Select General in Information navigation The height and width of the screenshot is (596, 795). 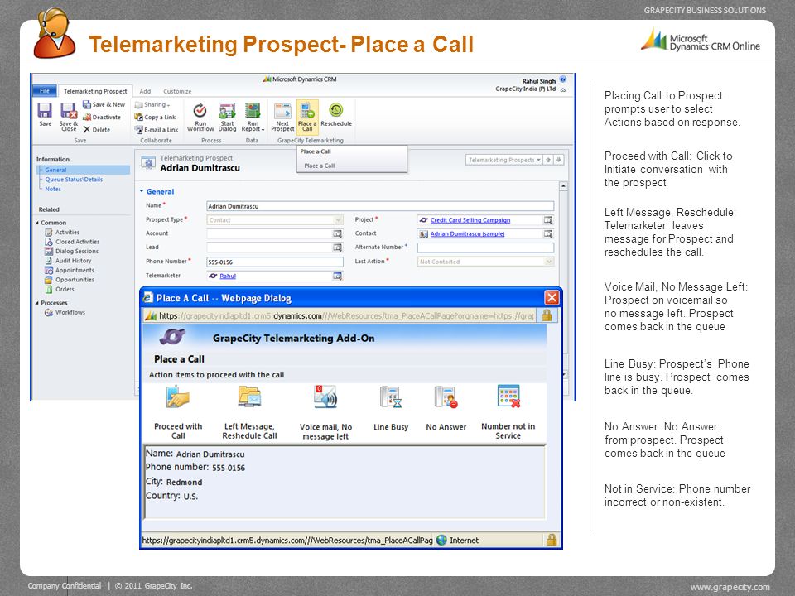(x=55, y=170)
